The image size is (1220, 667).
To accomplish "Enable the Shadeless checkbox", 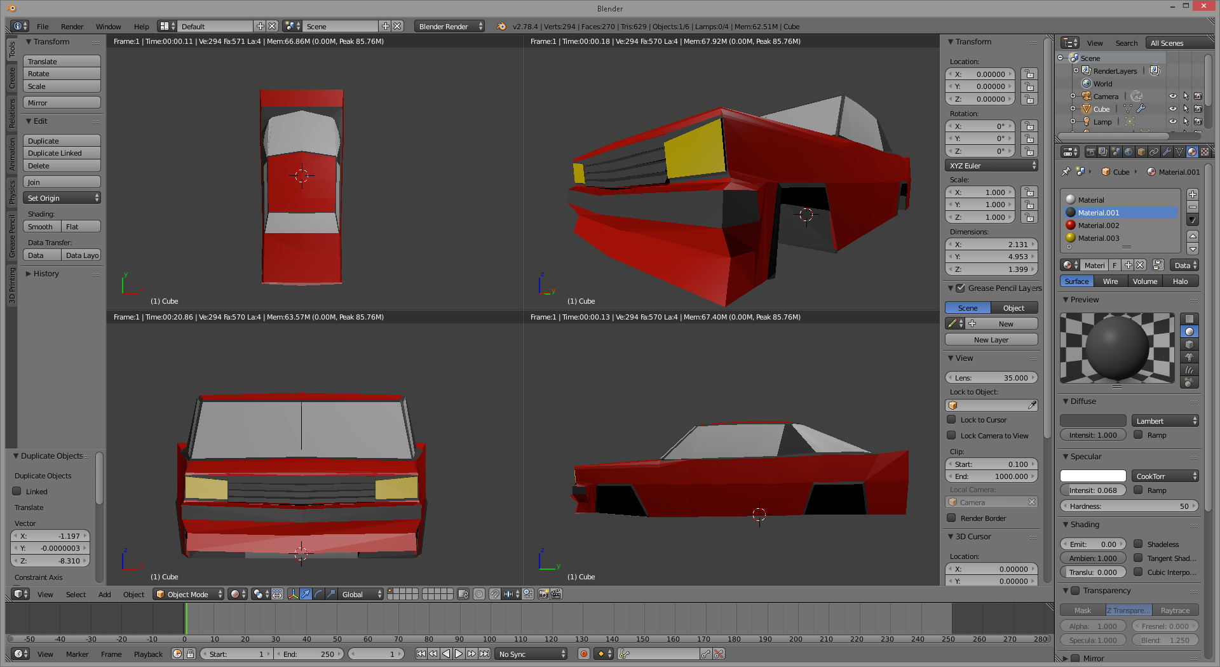I will tap(1139, 544).
